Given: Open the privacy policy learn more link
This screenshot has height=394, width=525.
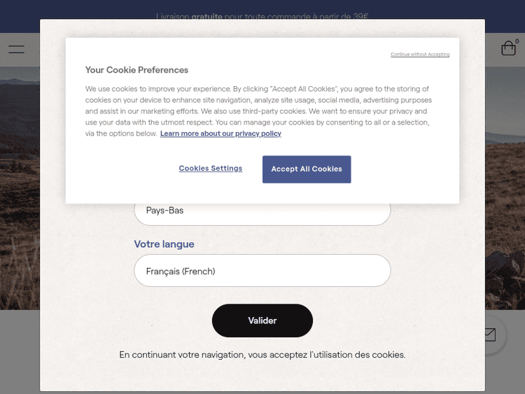Looking at the screenshot, I should (220, 134).
